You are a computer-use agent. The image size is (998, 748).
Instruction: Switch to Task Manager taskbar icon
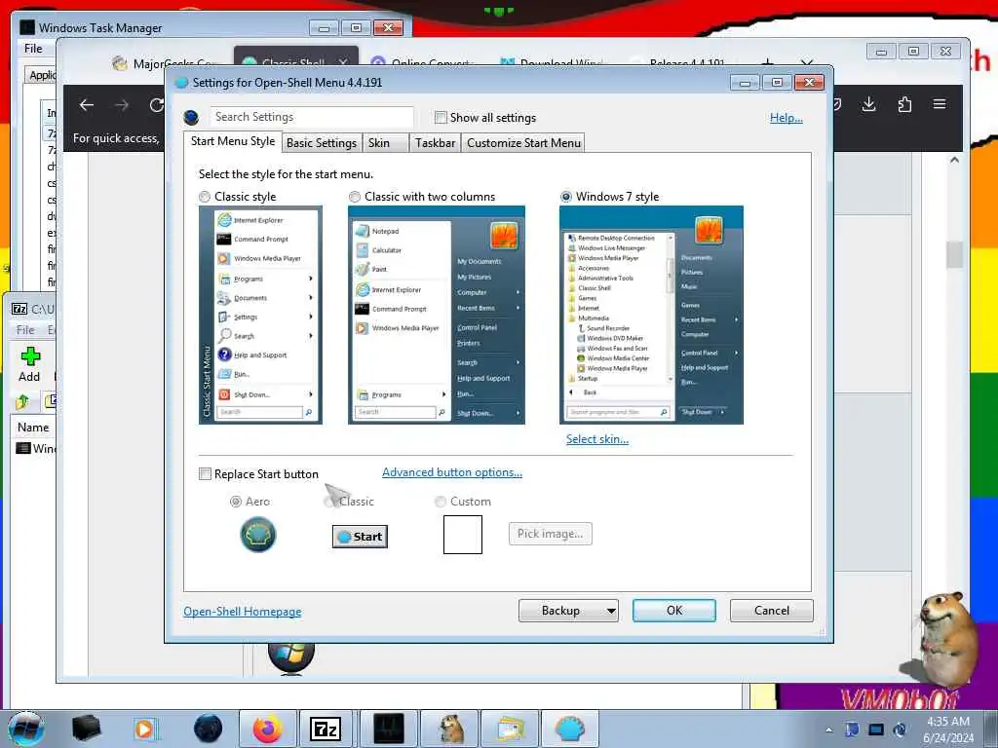click(x=388, y=729)
